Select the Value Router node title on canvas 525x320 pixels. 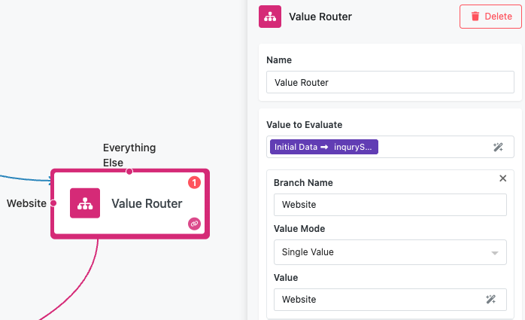coord(147,203)
